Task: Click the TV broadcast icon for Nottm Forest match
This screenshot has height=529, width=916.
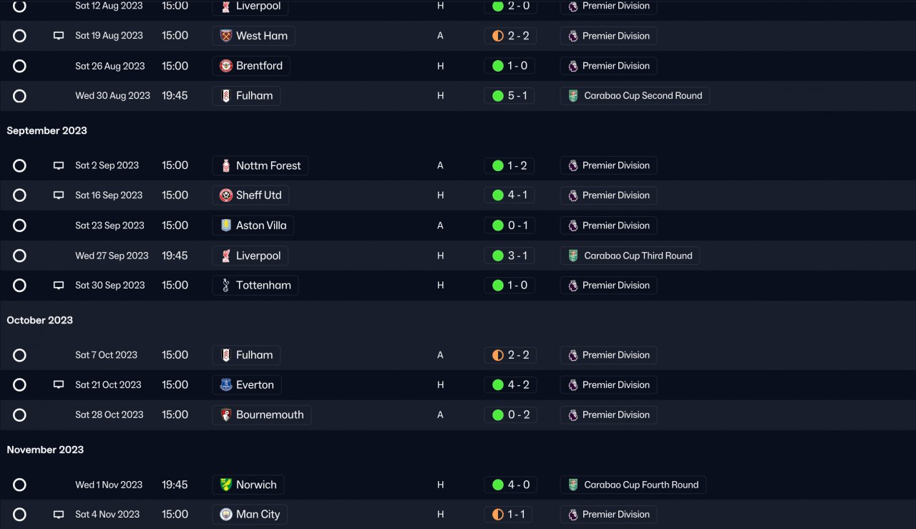Action: pos(59,165)
